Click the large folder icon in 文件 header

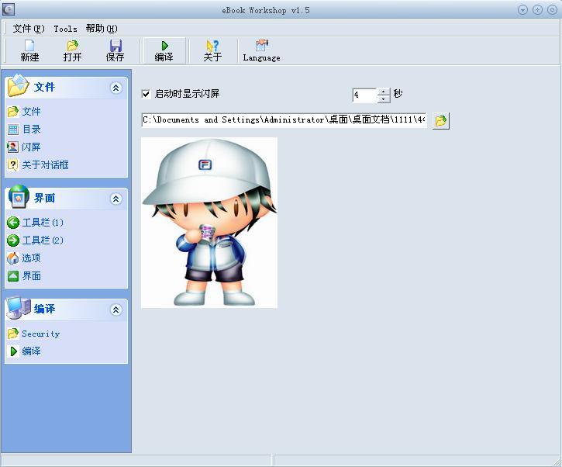(x=18, y=86)
